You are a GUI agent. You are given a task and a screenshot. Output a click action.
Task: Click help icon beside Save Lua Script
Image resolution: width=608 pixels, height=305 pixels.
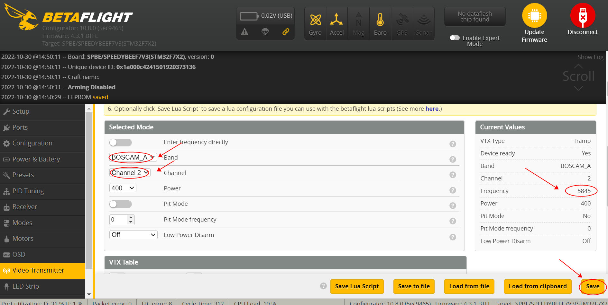tap(323, 286)
